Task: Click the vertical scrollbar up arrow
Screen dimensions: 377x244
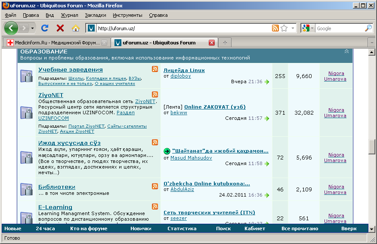Action: click(372, 52)
